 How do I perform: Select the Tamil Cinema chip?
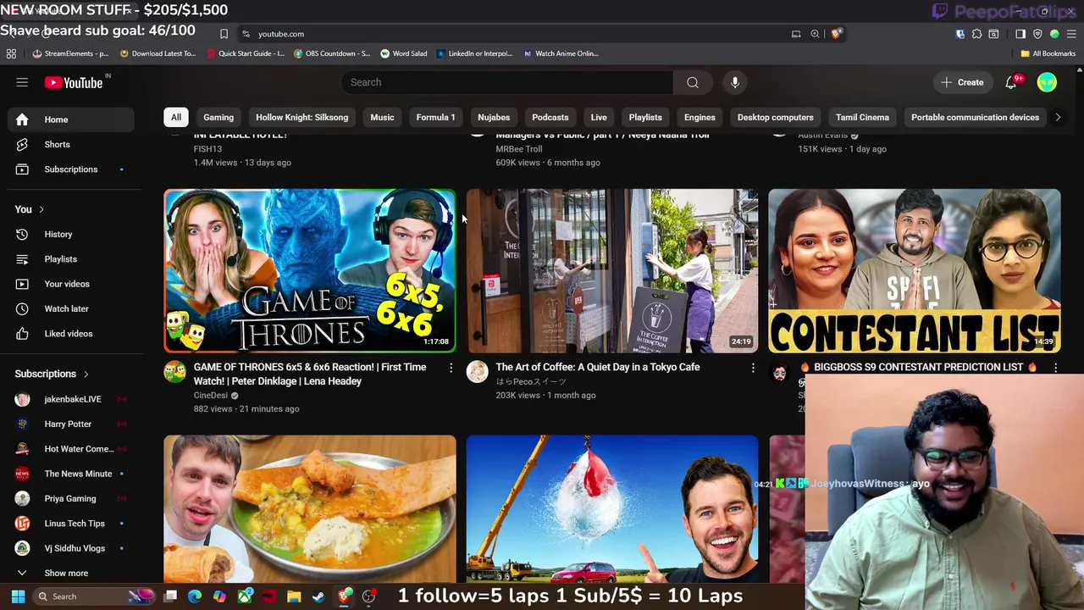point(862,118)
